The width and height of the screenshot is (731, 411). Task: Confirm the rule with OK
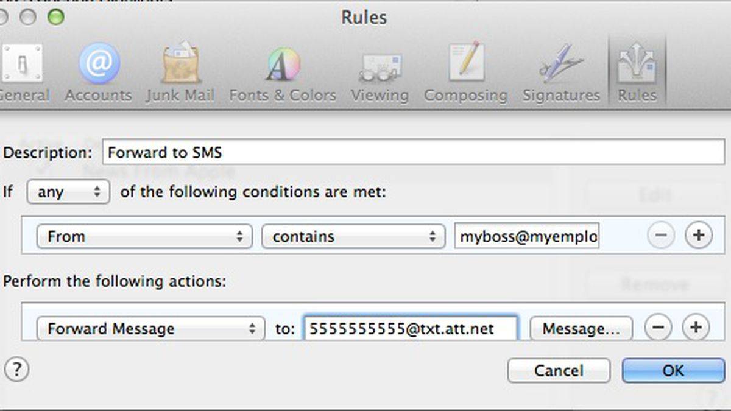click(673, 370)
